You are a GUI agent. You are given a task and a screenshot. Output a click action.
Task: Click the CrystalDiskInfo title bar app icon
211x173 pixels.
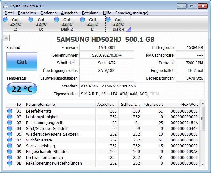pos(6,6)
